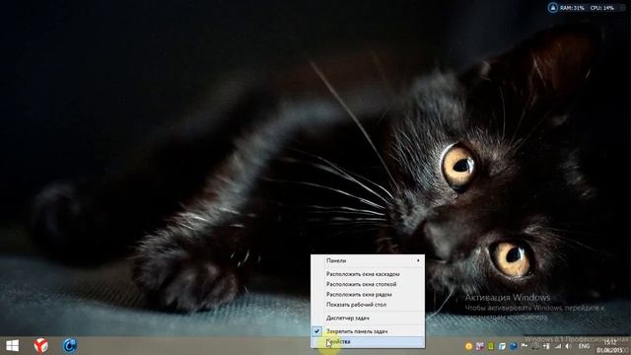The height and width of the screenshot is (355, 631).
Task: Open the network signal tray icon
Action: (x=558, y=346)
